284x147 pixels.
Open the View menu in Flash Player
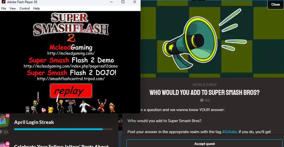point(13,9)
